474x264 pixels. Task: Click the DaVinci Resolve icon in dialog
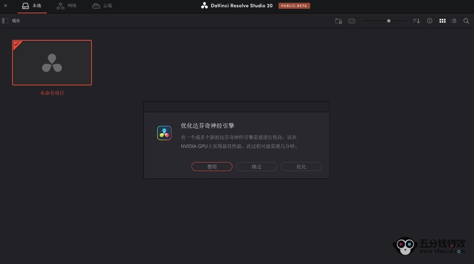[164, 133]
